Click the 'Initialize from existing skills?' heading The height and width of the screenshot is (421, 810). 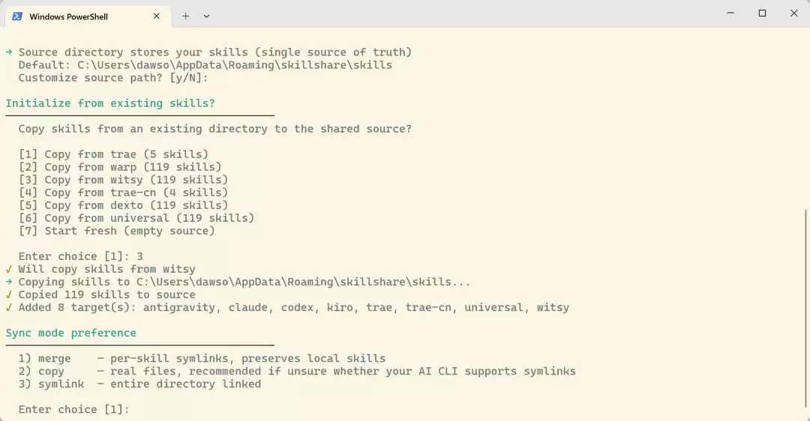pos(110,103)
